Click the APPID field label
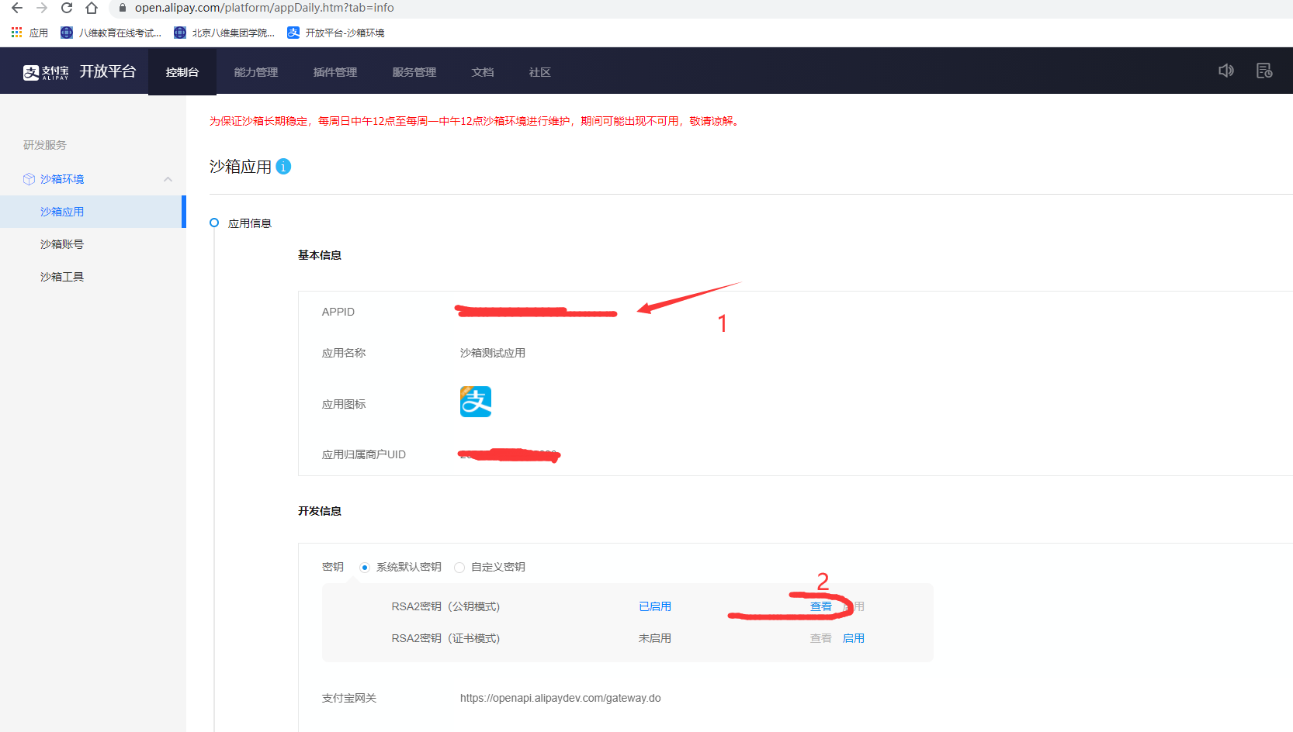1293x732 pixels. [x=338, y=312]
